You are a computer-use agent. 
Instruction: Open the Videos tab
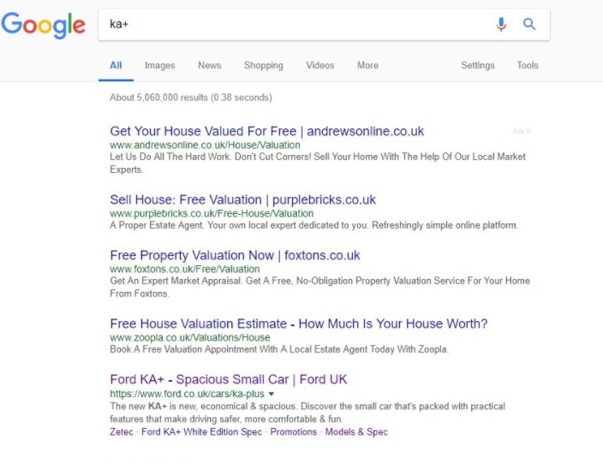tap(320, 65)
